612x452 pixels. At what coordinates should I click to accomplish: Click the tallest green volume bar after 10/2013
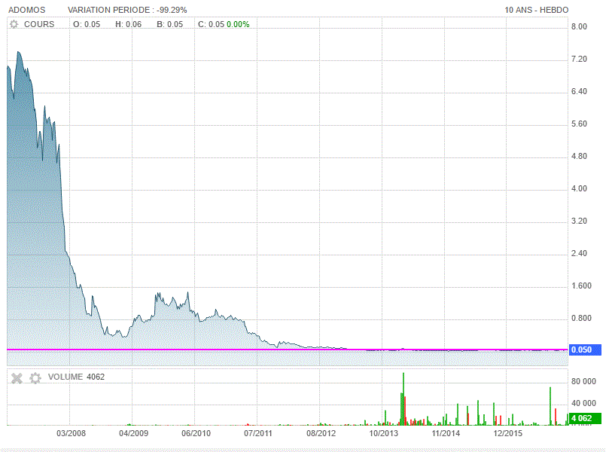point(403,399)
